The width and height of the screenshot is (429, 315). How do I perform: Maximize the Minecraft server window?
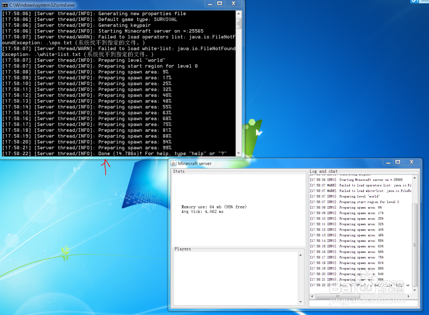point(398,162)
